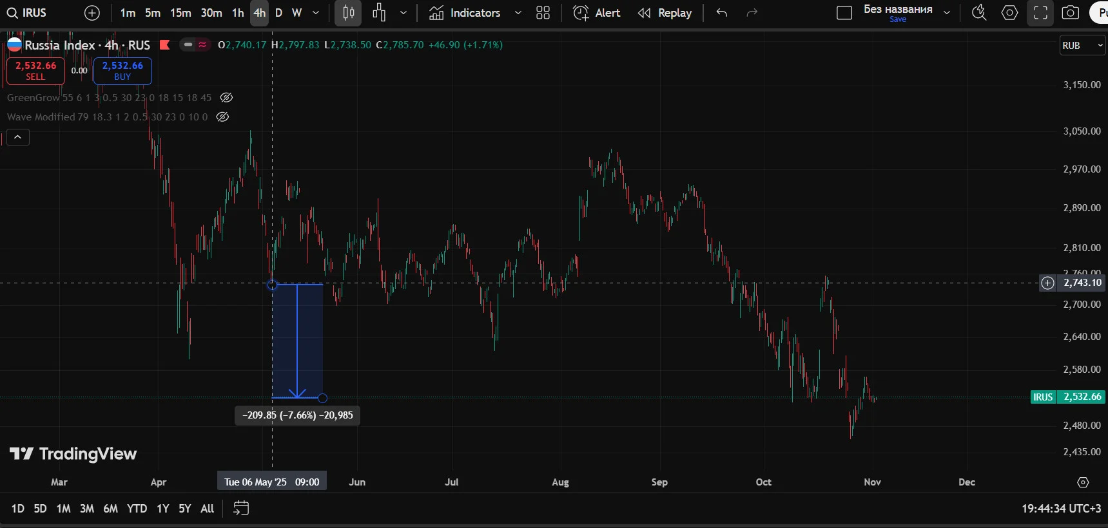Select the All date range
The width and height of the screenshot is (1108, 528).
coord(207,509)
